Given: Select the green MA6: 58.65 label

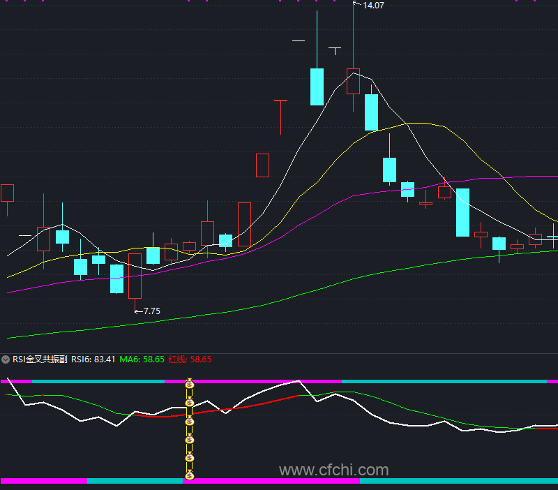Looking at the screenshot, I should [x=142, y=359].
